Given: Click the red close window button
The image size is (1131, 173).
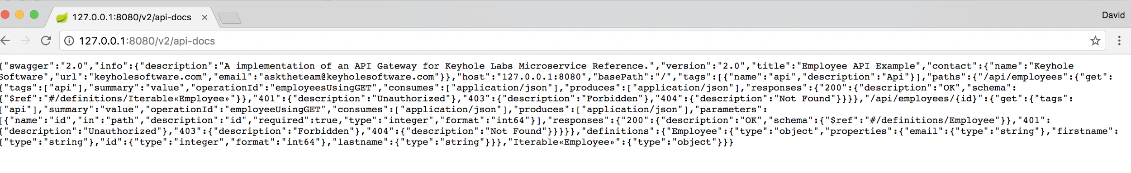Looking at the screenshot, I should [x=5, y=14].
